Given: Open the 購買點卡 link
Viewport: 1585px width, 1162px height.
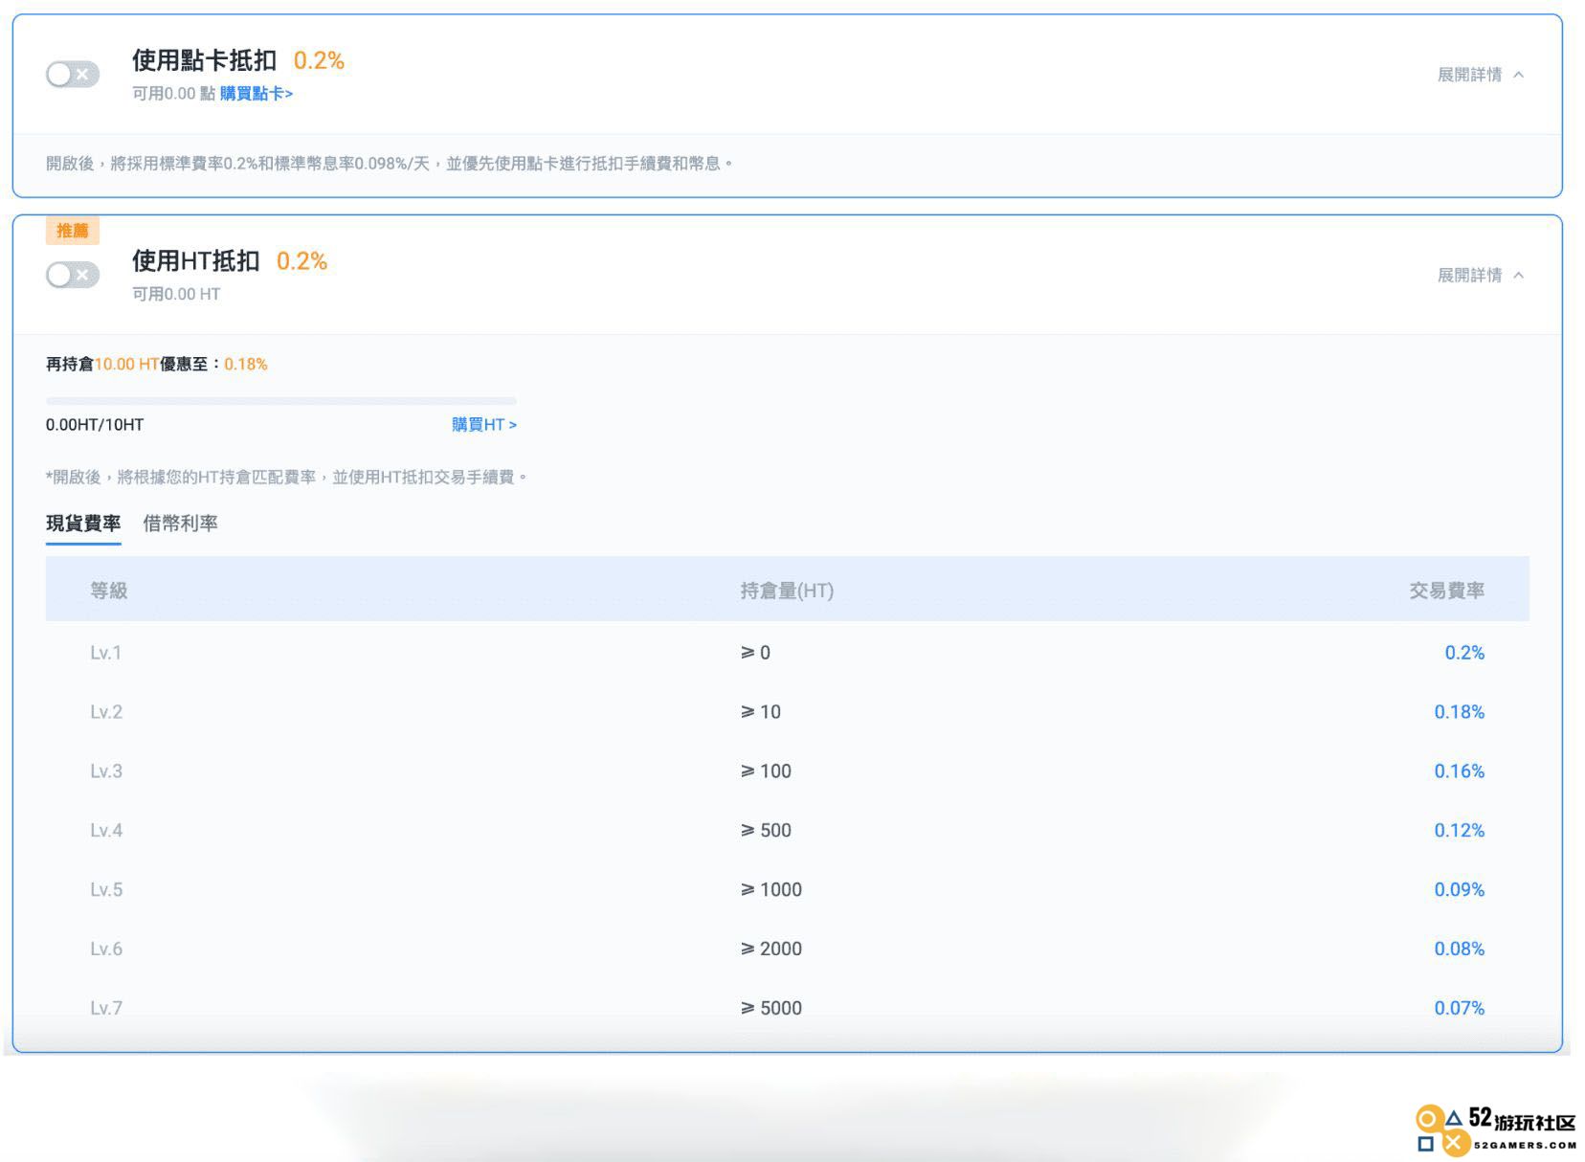Looking at the screenshot, I should pyautogui.click(x=257, y=93).
